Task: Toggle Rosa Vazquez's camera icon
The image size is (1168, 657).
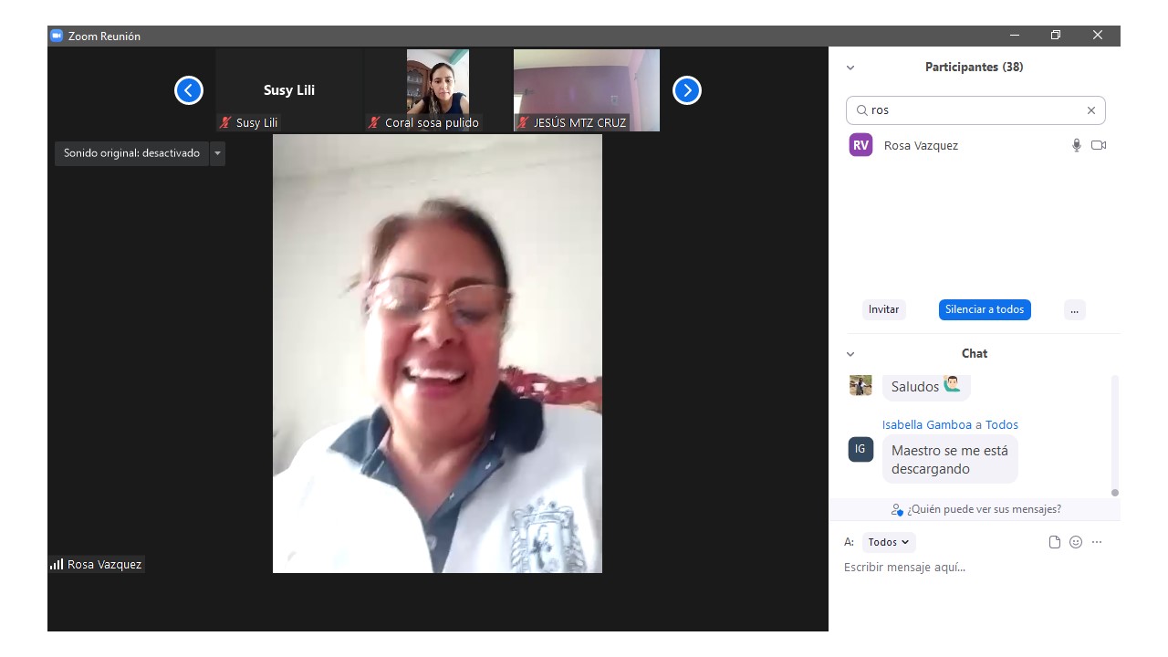Action: (x=1099, y=145)
